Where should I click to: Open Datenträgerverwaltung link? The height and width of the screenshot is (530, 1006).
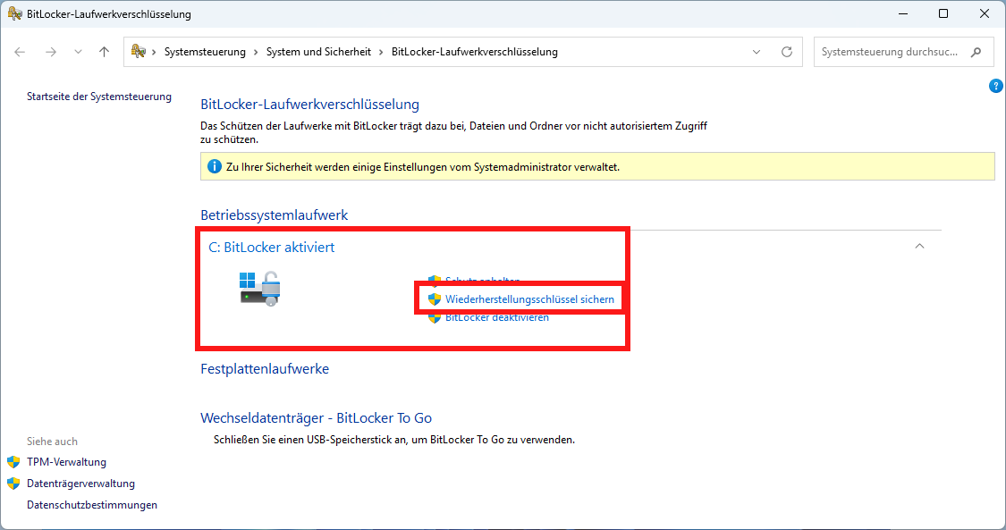pyautogui.click(x=80, y=484)
